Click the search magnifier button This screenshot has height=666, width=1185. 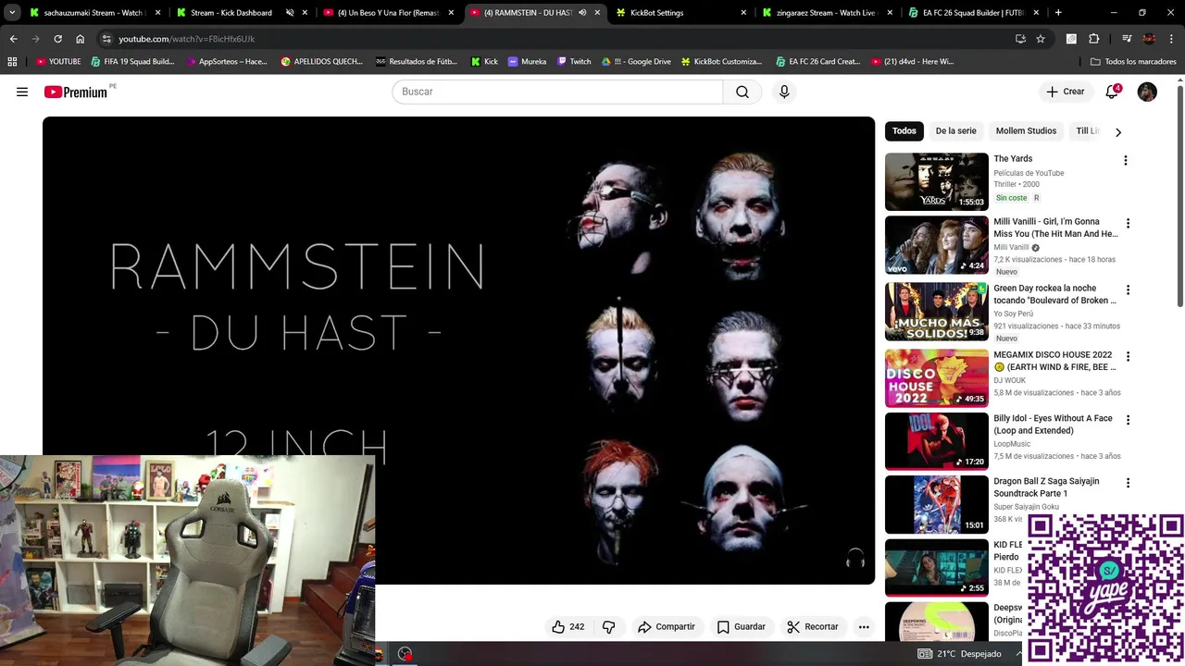pos(742,92)
